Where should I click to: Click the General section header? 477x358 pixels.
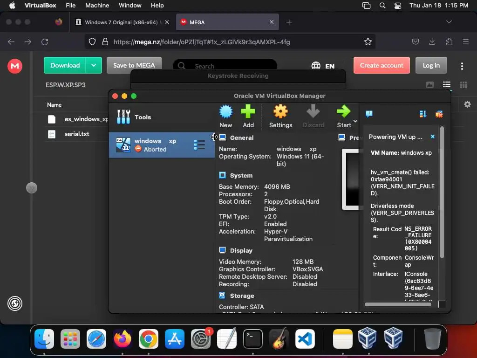tap(242, 138)
